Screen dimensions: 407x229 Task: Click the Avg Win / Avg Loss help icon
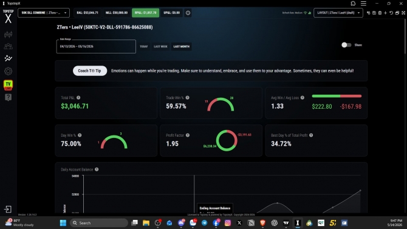(303, 98)
